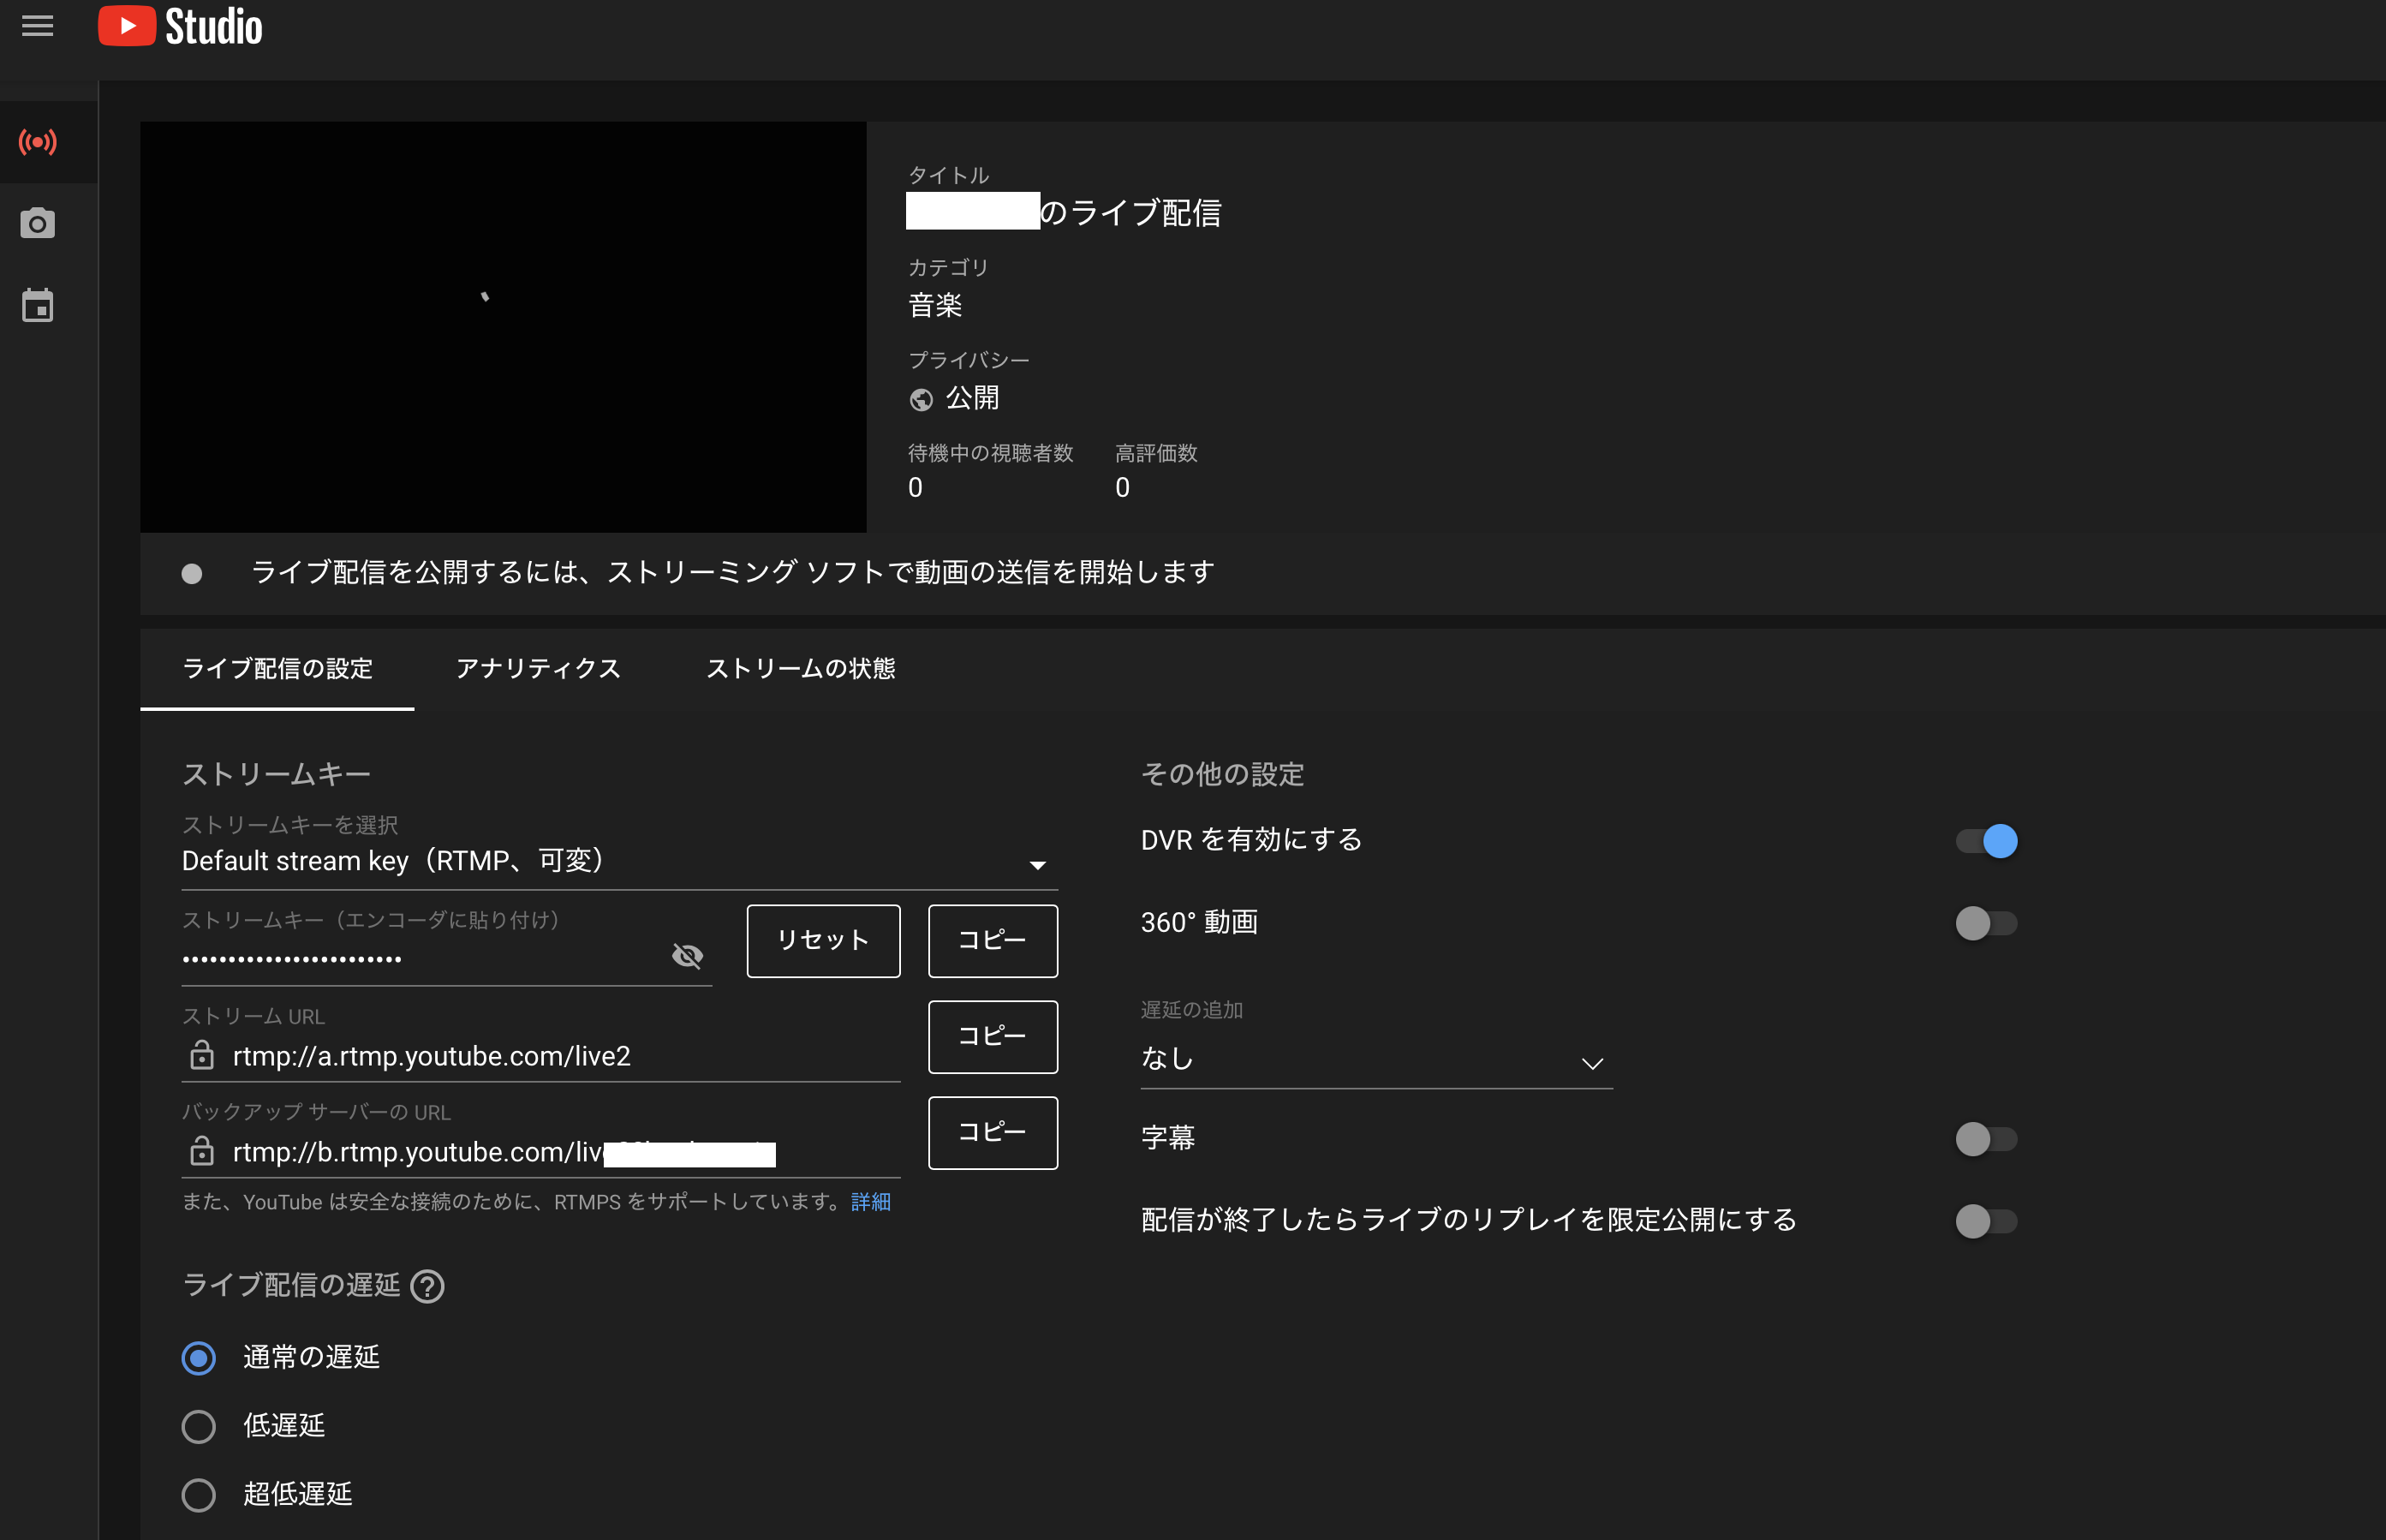Select the Webcam camera sidebar icon

tap(38, 223)
